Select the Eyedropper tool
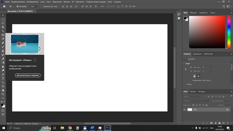Screen dimensions: 233x131 [3, 39]
